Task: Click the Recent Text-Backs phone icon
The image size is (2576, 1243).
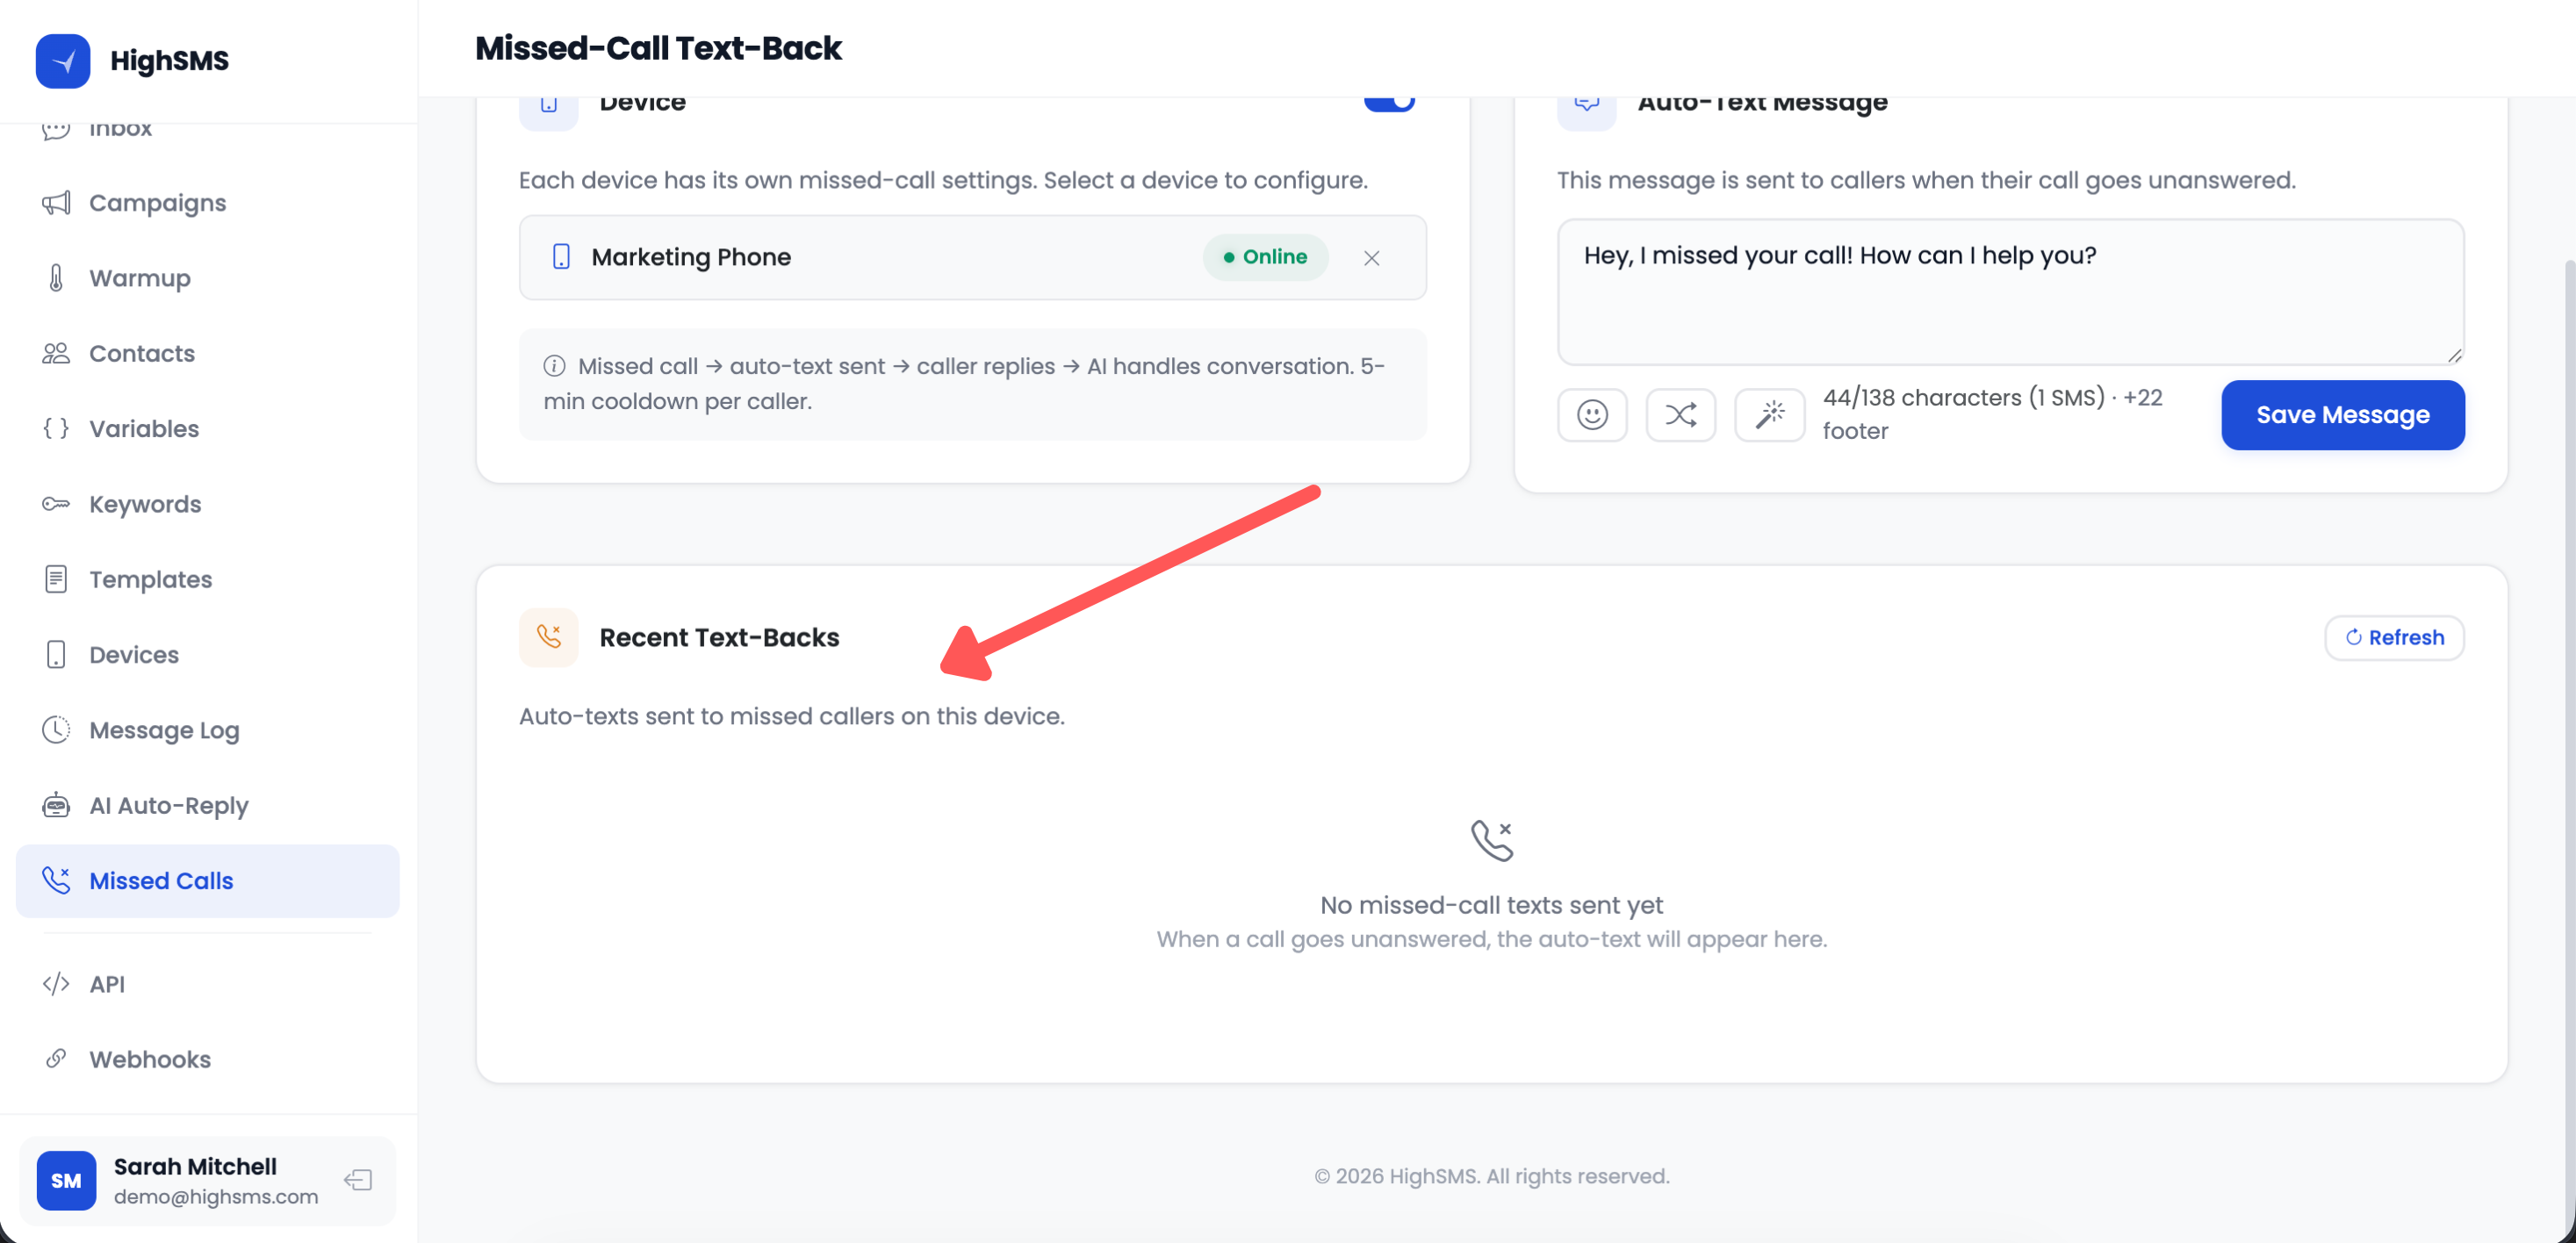Action: 548,637
